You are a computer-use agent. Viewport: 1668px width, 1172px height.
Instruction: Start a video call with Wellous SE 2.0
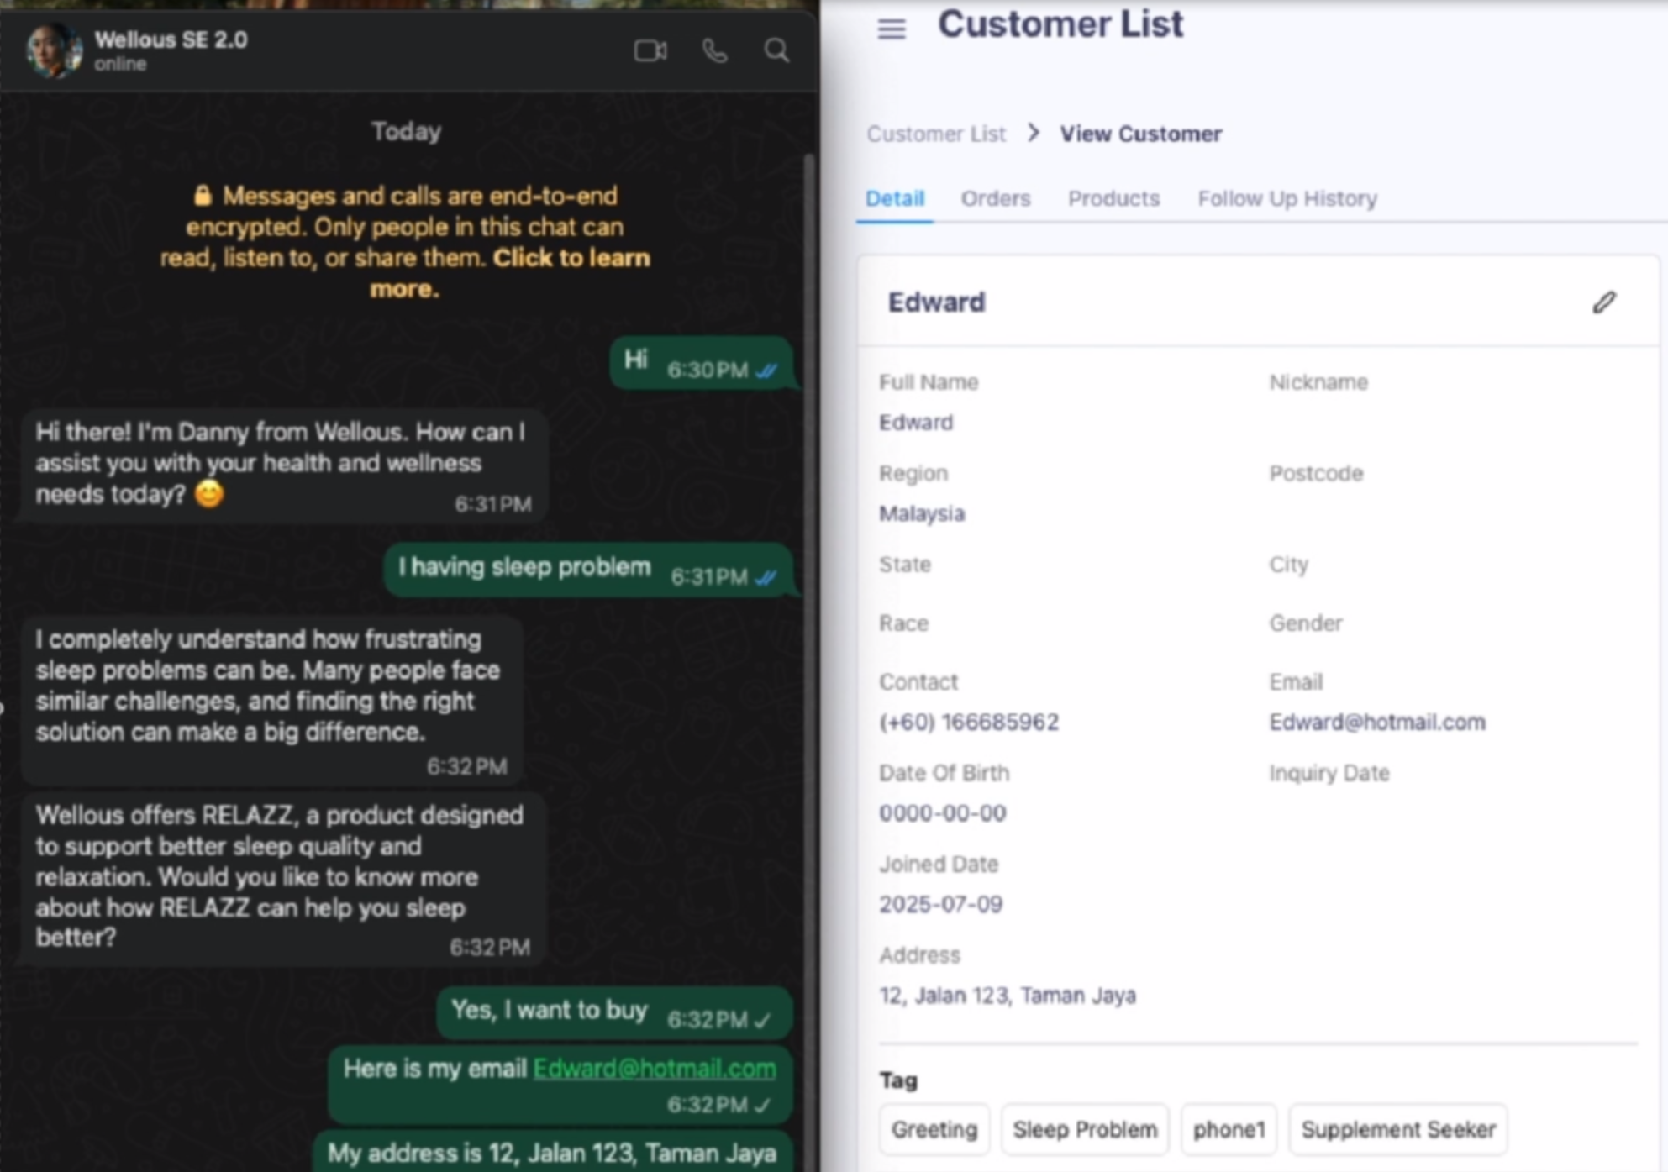pyautogui.click(x=650, y=51)
